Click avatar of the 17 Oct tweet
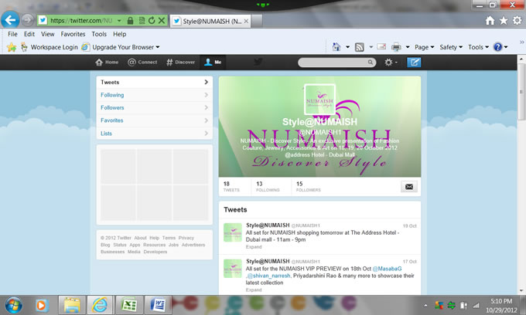 [x=233, y=269]
